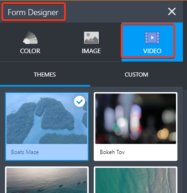
Task: Switch to the Custom sub-tab
Action: pyautogui.click(x=136, y=75)
